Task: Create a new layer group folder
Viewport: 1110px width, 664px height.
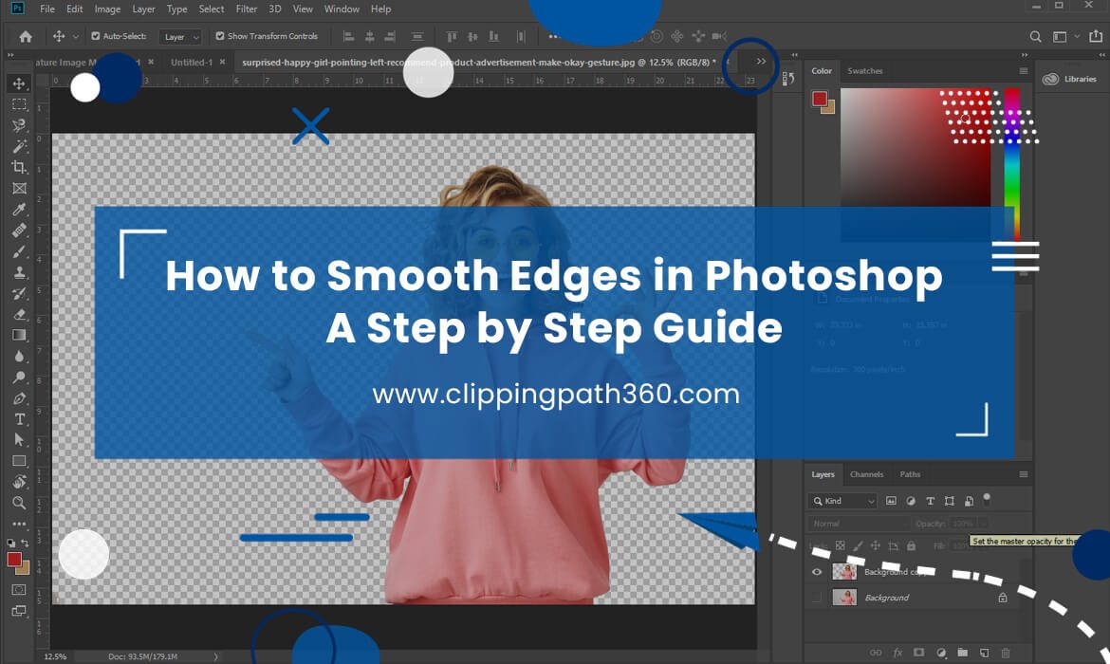Action: [962, 653]
